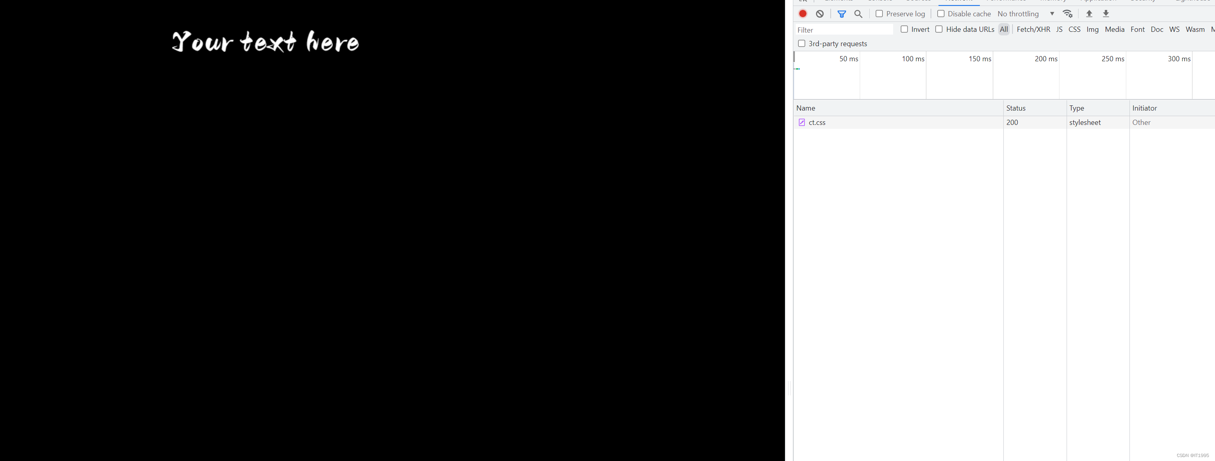Click the 150 ms timeline marker
Screen dimensions: 1215x461
click(979, 59)
